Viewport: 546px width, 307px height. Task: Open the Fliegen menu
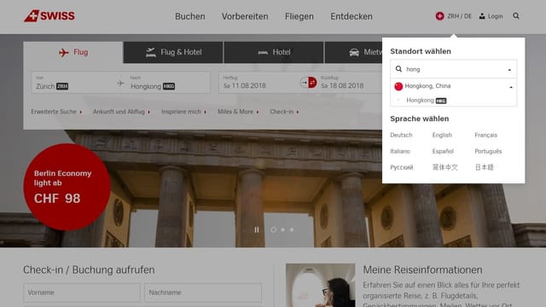click(299, 16)
